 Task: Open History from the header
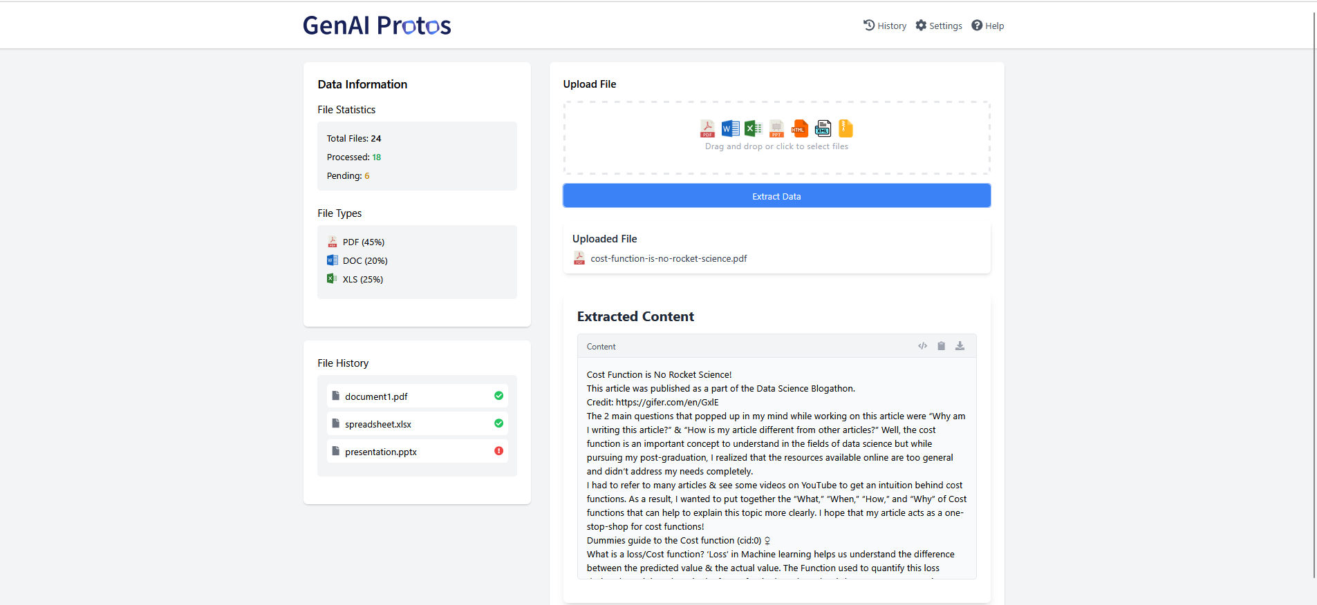885,26
